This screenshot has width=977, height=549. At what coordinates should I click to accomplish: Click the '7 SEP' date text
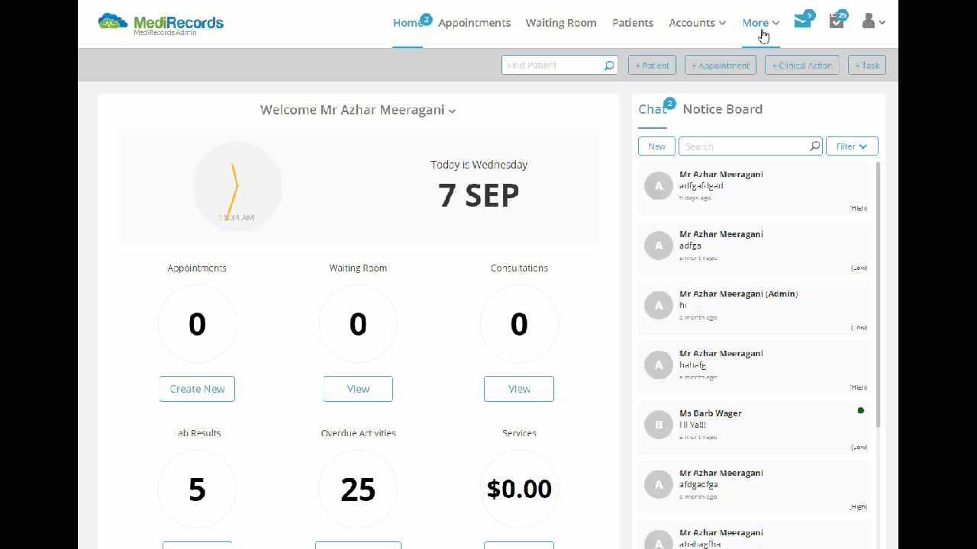[479, 195]
